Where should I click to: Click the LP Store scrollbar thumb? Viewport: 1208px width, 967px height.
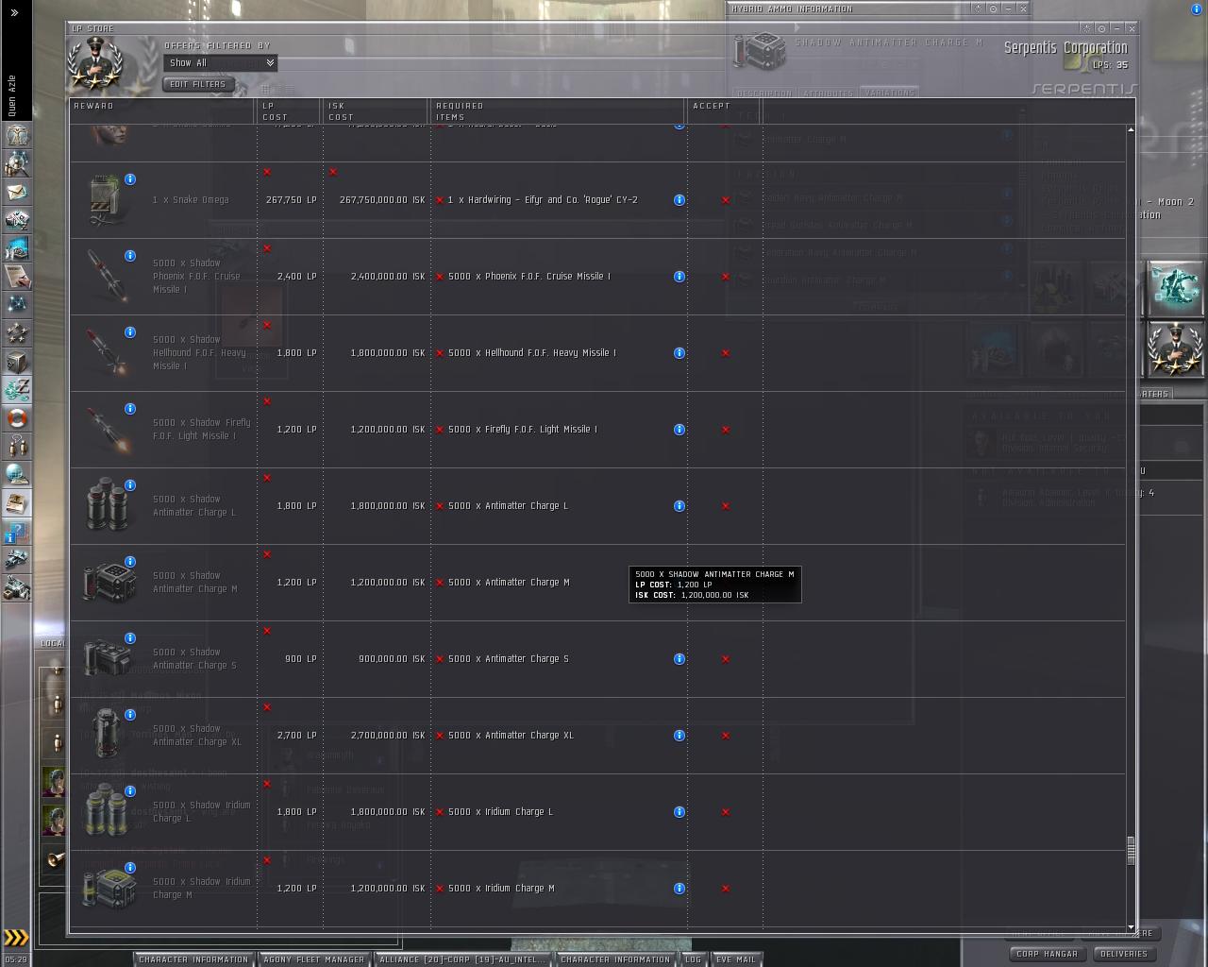(1131, 850)
